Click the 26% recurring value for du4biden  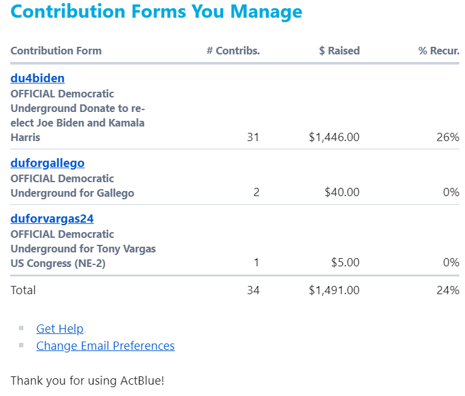(x=448, y=137)
